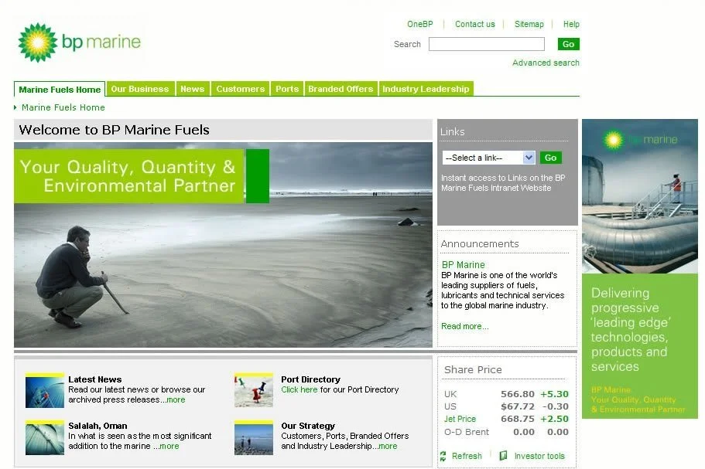Click the Jet Price value 668.75
Image resolution: width=705 pixels, height=469 pixels.
pos(518,419)
